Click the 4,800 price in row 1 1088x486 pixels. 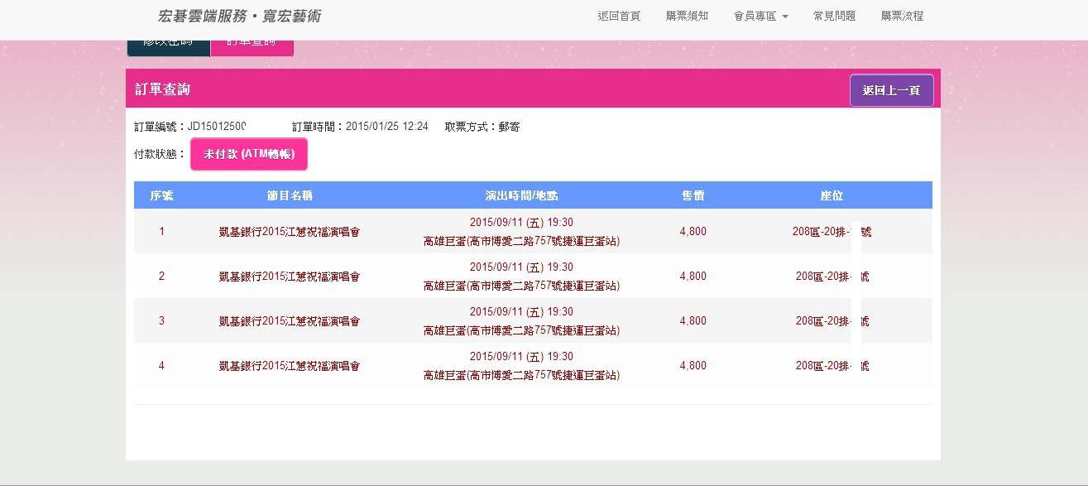pyautogui.click(x=693, y=232)
